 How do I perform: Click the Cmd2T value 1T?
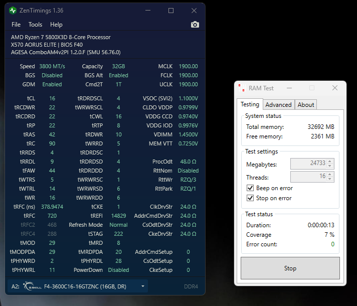coord(118,84)
